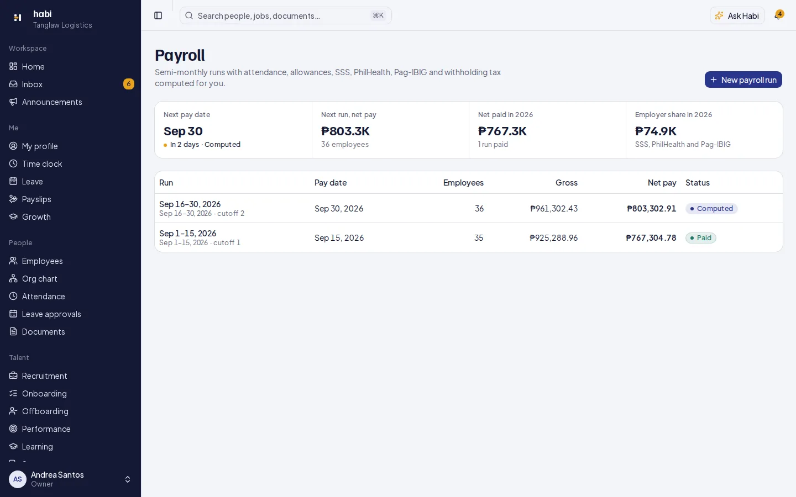Open Inbox menu item
The image size is (796, 497).
pyautogui.click(x=70, y=84)
